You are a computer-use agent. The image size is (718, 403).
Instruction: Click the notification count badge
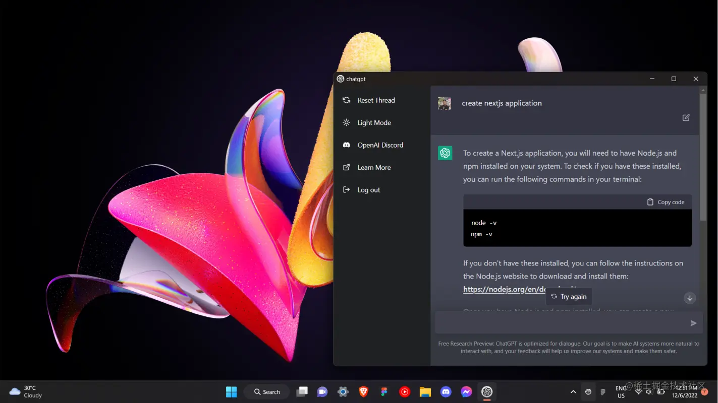pyautogui.click(x=704, y=392)
